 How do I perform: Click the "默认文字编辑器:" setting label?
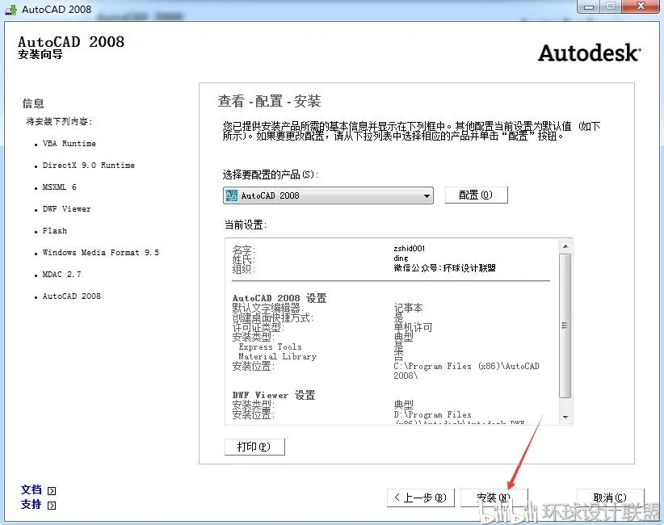pos(268,308)
